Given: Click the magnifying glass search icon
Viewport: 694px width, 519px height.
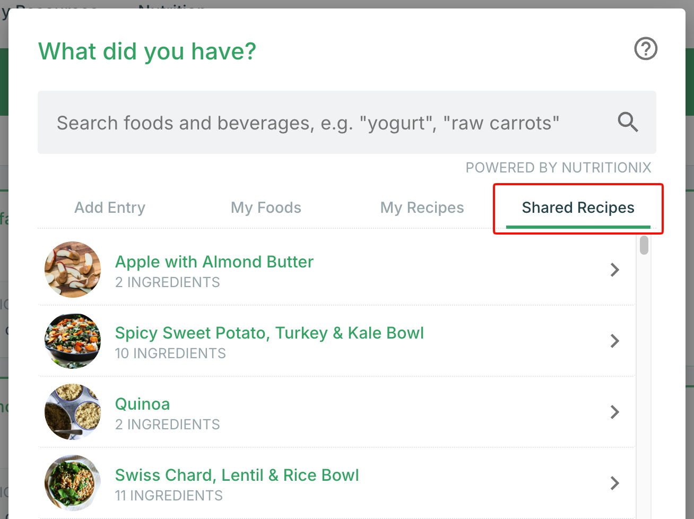Looking at the screenshot, I should (628, 122).
